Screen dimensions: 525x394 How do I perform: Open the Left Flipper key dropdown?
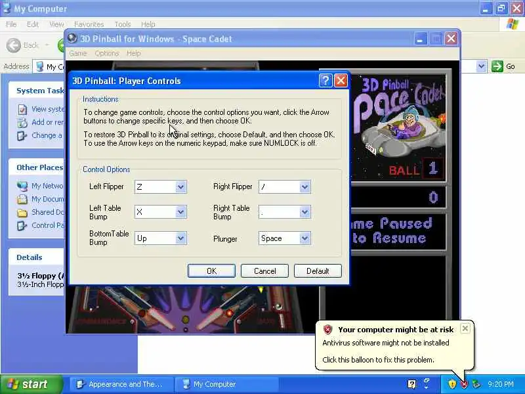tap(180, 187)
